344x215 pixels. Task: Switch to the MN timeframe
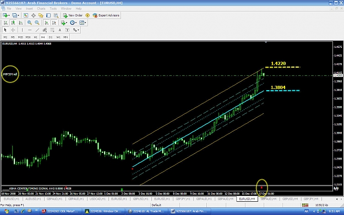pyautogui.click(x=65, y=37)
